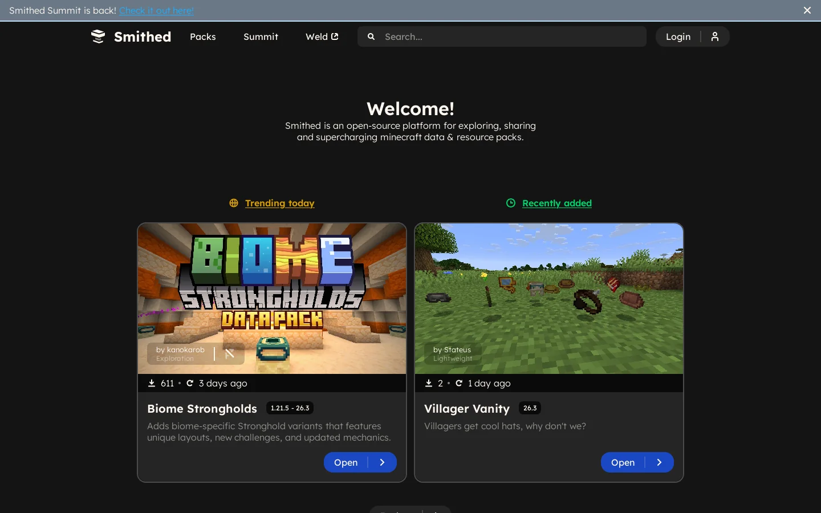Open the Biome Strongholds banner image
Viewport: 821px width, 513px height.
272,299
